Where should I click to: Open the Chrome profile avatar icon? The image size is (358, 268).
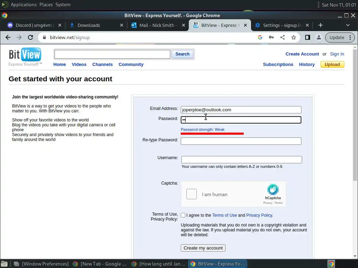[319, 37]
